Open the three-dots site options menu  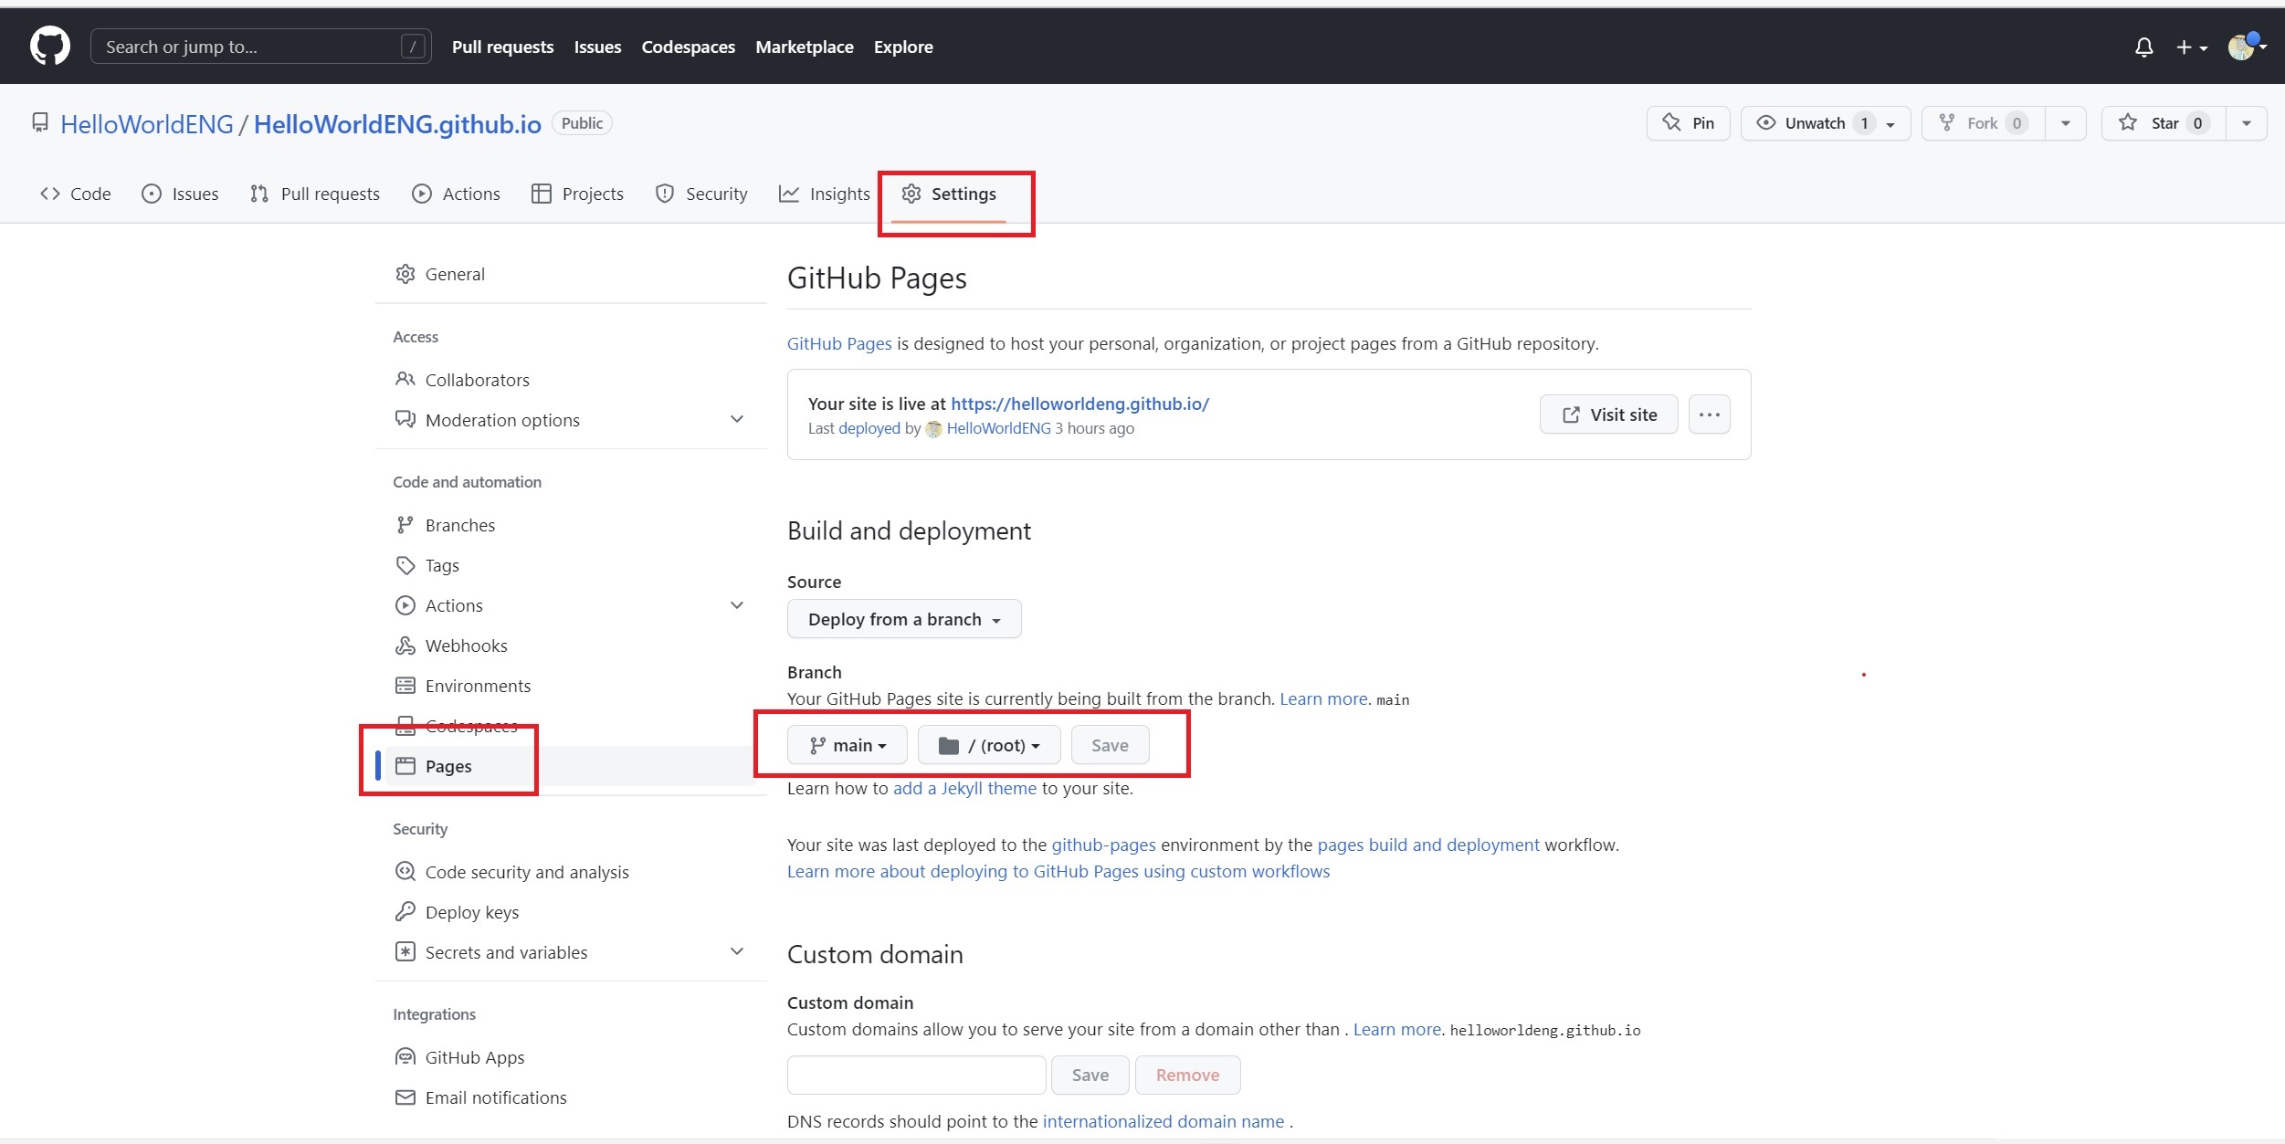[x=1709, y=415]
